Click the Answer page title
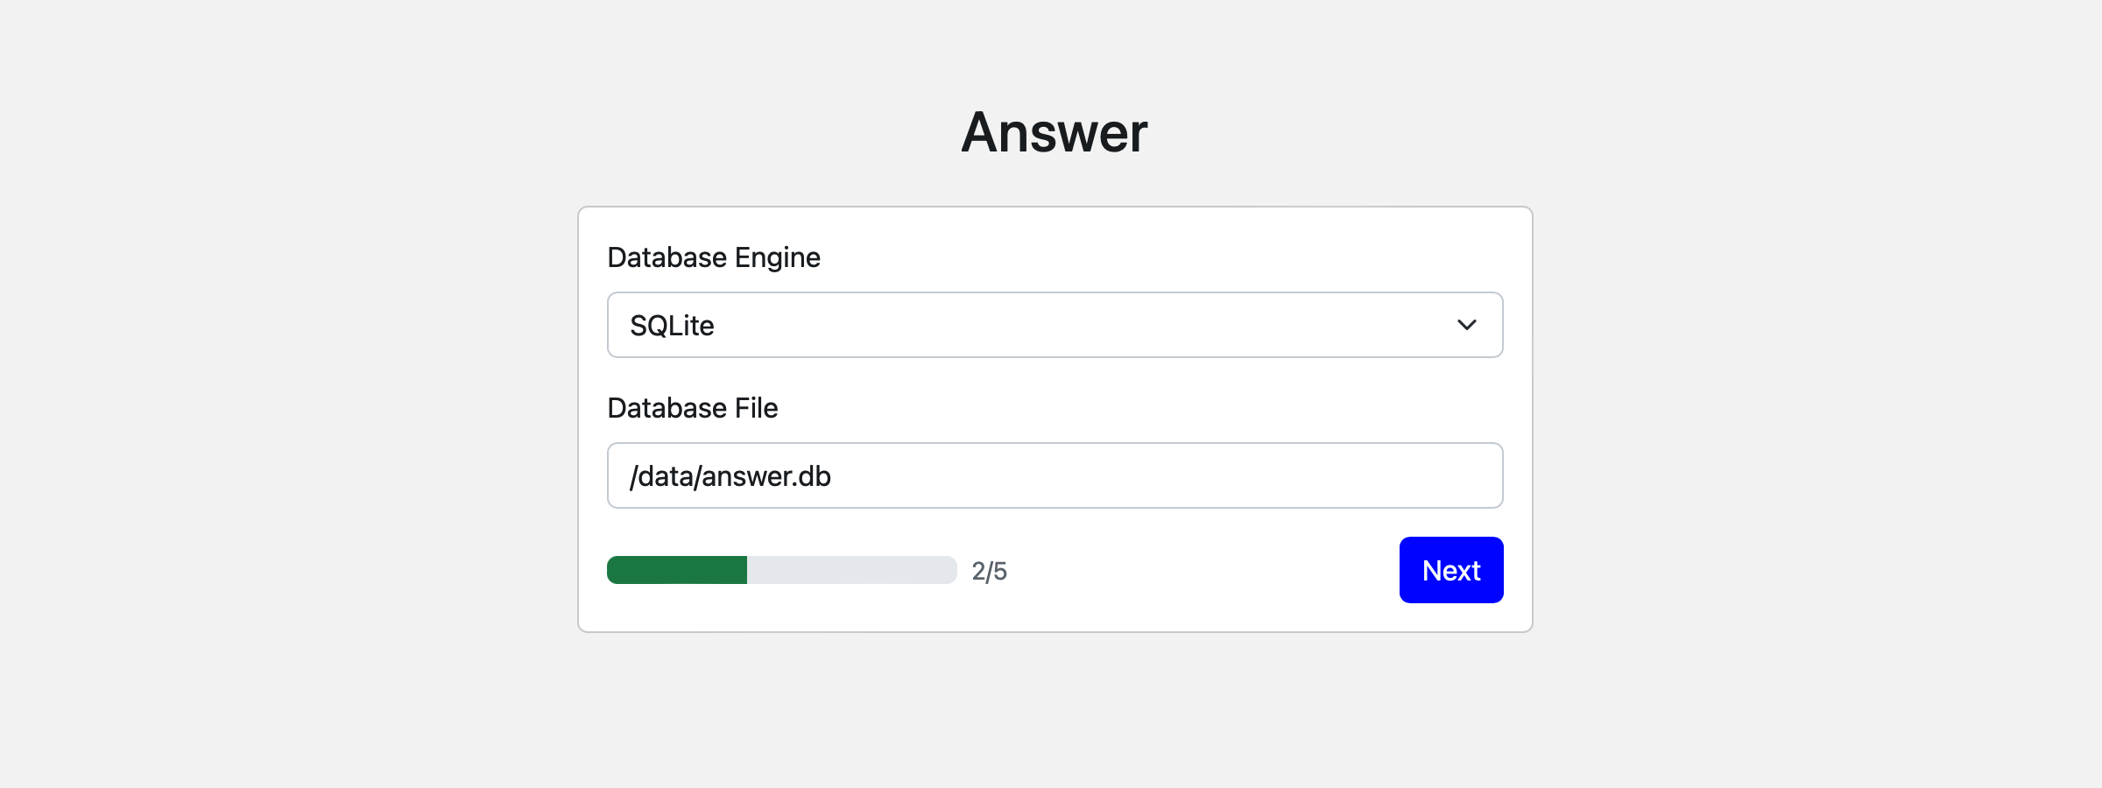This screenshot has width=2102, height=788. tap(1053, 132)
